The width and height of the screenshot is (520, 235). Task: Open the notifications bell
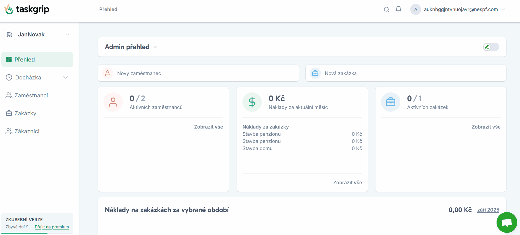coord(398,9)
